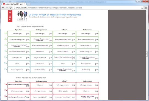This screenshot has width=149, height=101.
Task: Click Zelfreflectie box under Leidinggevenden
Action: 42,52
